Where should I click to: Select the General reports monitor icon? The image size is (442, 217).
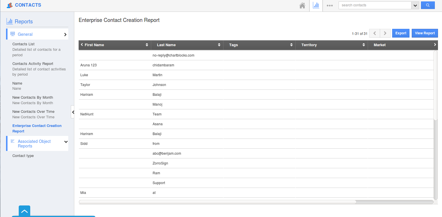(13, 34)
